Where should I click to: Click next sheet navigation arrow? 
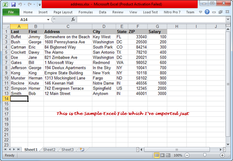coord(14,149)
